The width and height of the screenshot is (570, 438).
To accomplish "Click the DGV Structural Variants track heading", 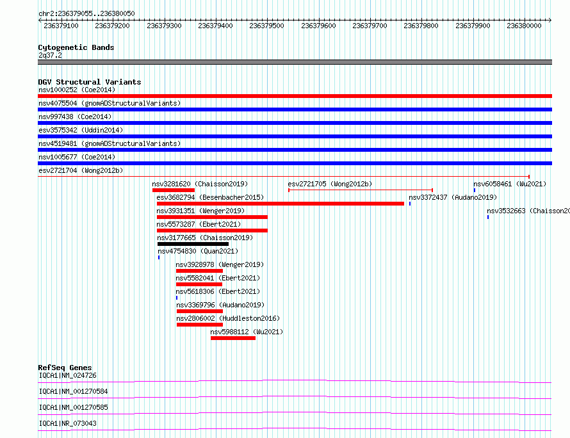I will click(x=90, y=82).
